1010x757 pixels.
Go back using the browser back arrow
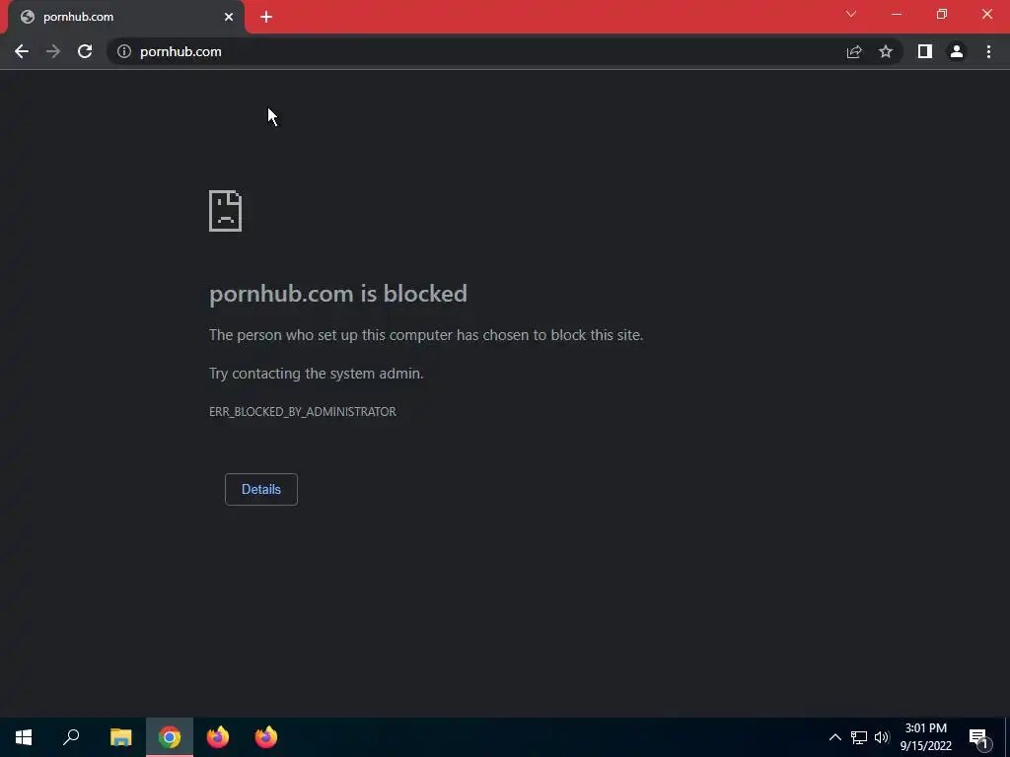(22, 51)
